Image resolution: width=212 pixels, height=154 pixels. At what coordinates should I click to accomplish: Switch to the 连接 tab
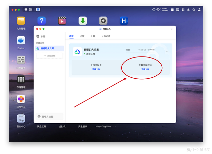72,36
